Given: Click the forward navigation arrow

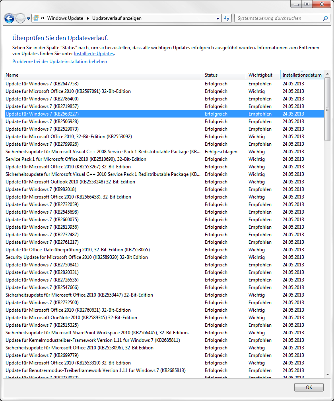Looking at the screenshot, I should (x=20, y=18).
